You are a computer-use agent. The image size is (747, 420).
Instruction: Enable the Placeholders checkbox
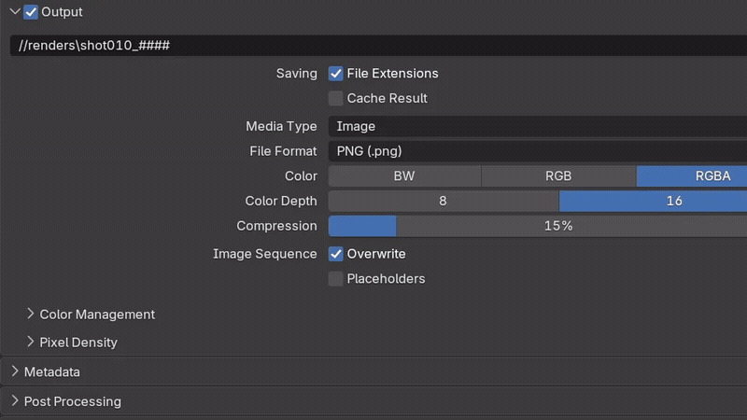pyautogui.click(x=336, y=278)
